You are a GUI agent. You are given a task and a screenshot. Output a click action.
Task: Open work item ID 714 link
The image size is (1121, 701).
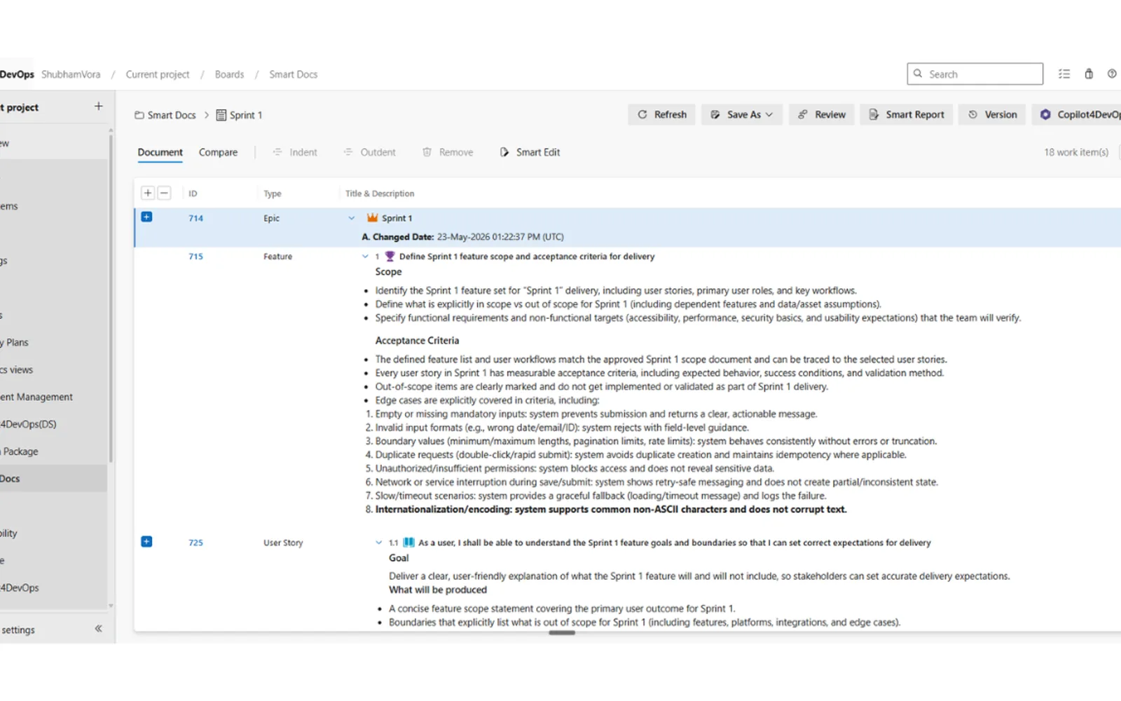195,218
